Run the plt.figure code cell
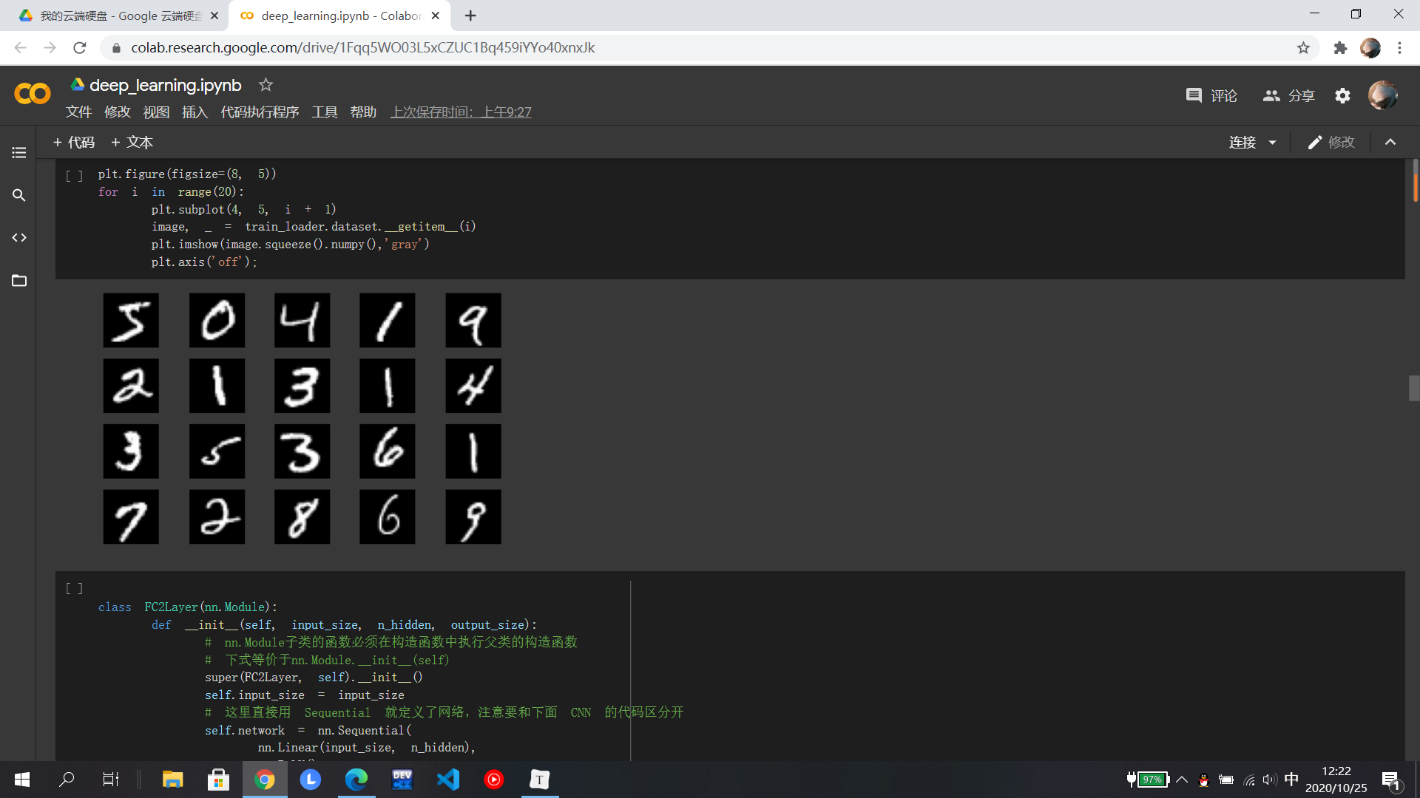The height and width of the screenshot is (798, 1420). pos(74,176)
